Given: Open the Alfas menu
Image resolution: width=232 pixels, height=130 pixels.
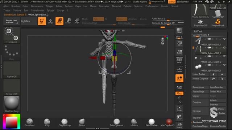Looking at the screenshot, I should point(6,6).
